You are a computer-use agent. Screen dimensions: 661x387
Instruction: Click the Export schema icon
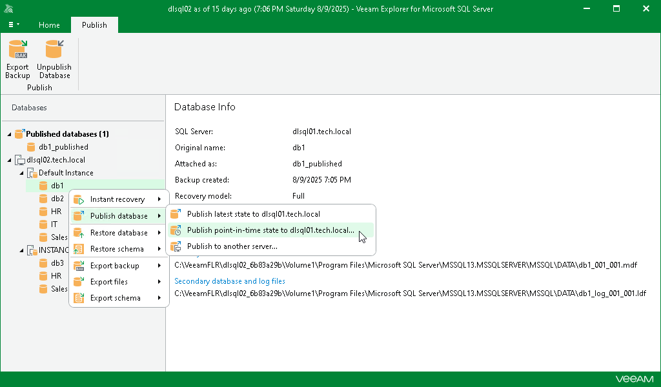[78, 297]
